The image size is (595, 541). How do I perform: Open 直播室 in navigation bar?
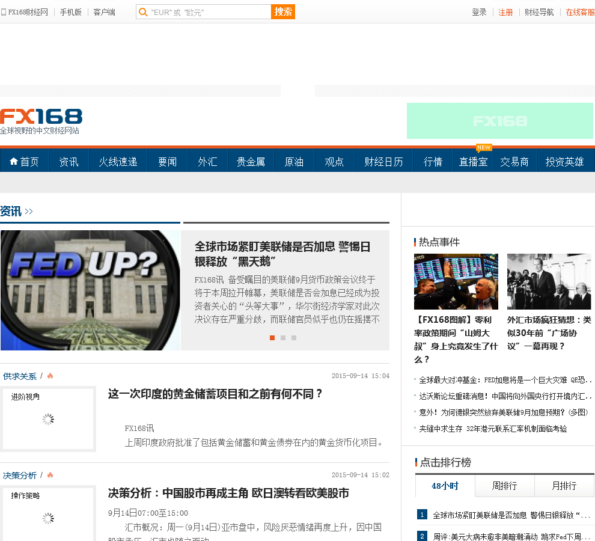point(473,162)
